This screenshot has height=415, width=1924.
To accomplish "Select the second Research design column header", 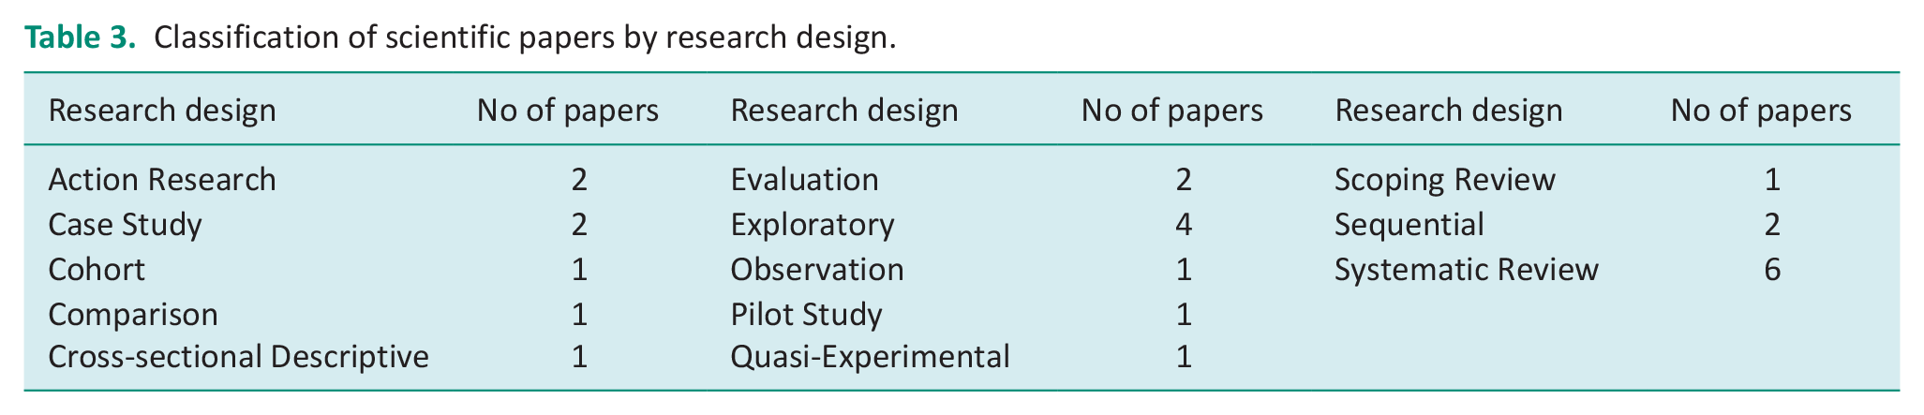I will [844, 111].
